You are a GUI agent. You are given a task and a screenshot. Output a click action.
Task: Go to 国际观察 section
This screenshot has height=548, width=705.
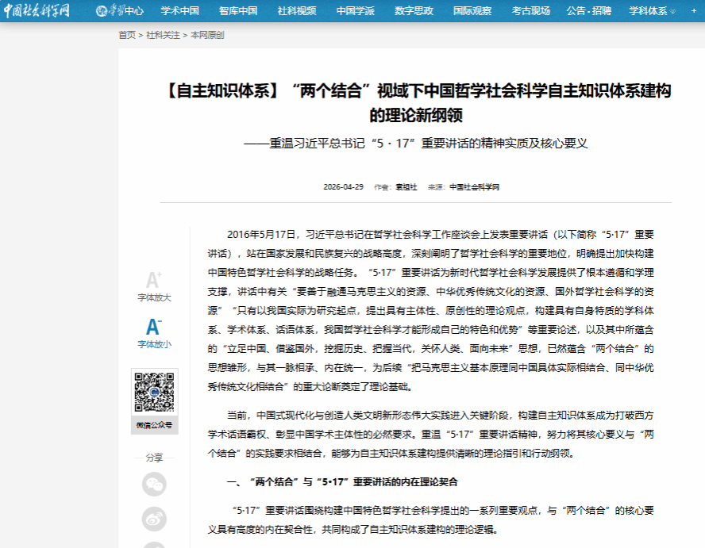(472, 11)
